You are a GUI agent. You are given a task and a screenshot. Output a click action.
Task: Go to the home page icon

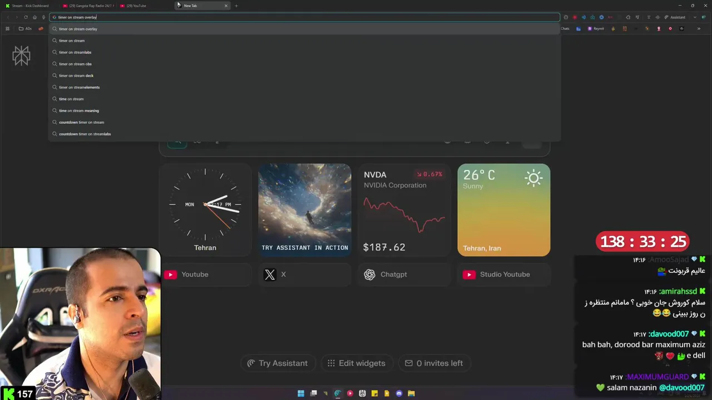pos(34,17)
